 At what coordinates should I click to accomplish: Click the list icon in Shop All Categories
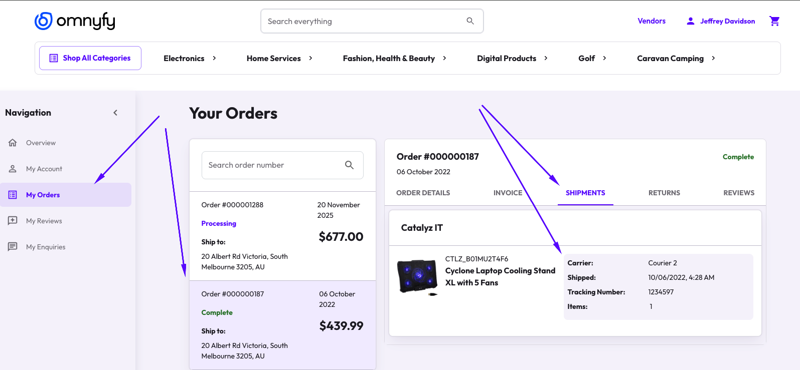point(54,58)
